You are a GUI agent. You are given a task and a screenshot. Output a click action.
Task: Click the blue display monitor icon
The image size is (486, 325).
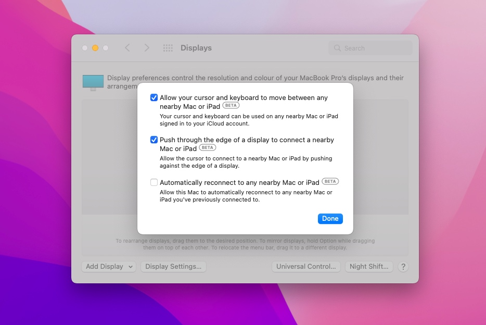click(93, 82)
